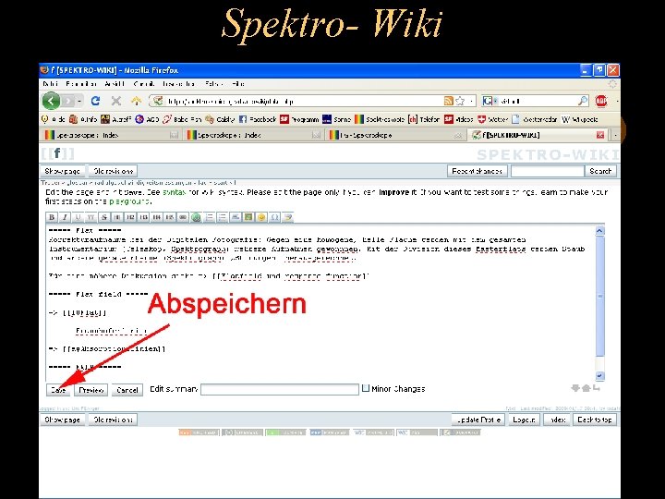Open special characters omega picker
This screenshot has height=499, width=665.
[x=275, y=217]
